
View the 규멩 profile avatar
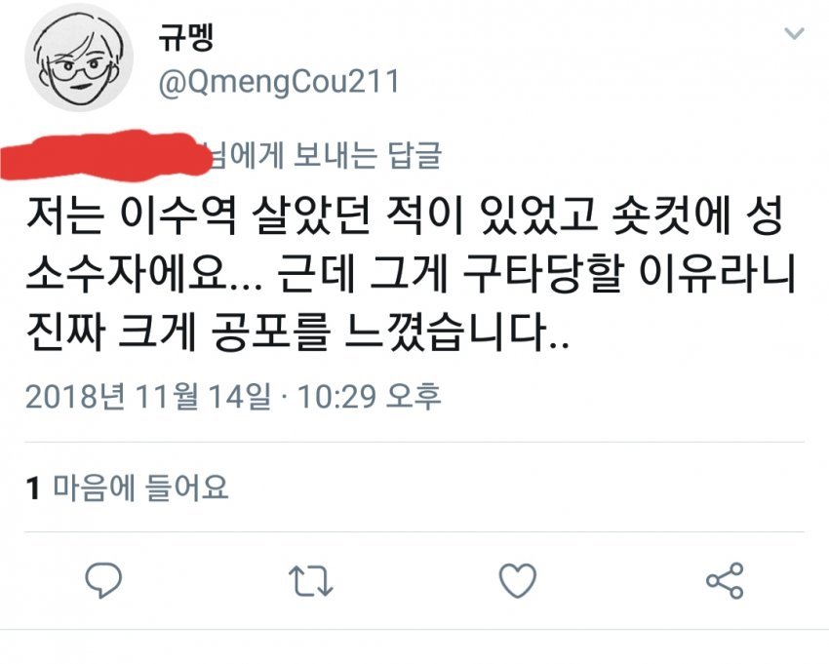(79, 57)
